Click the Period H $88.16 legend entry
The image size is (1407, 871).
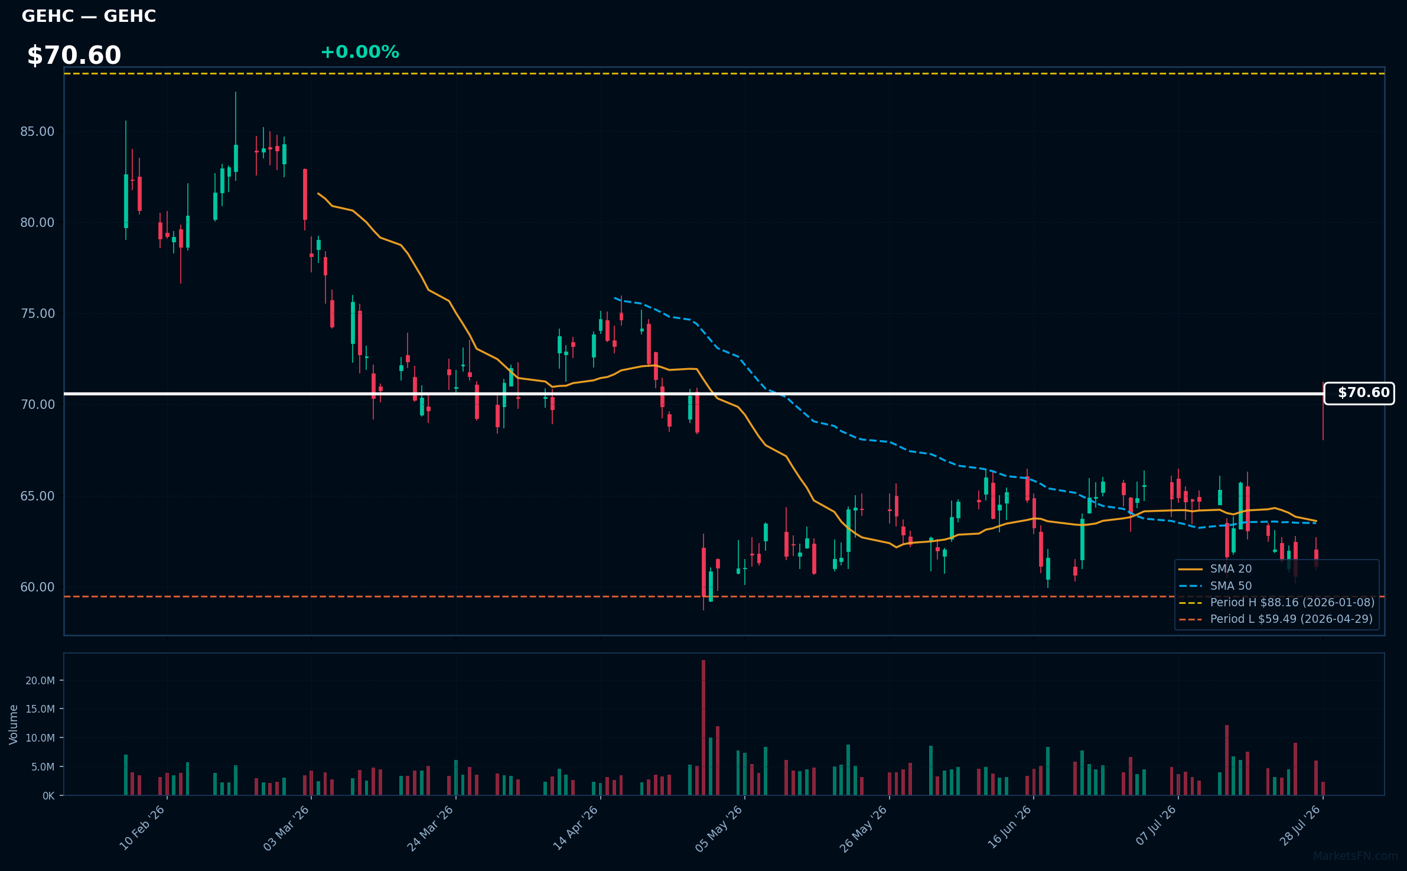(x=1276, y=602)
